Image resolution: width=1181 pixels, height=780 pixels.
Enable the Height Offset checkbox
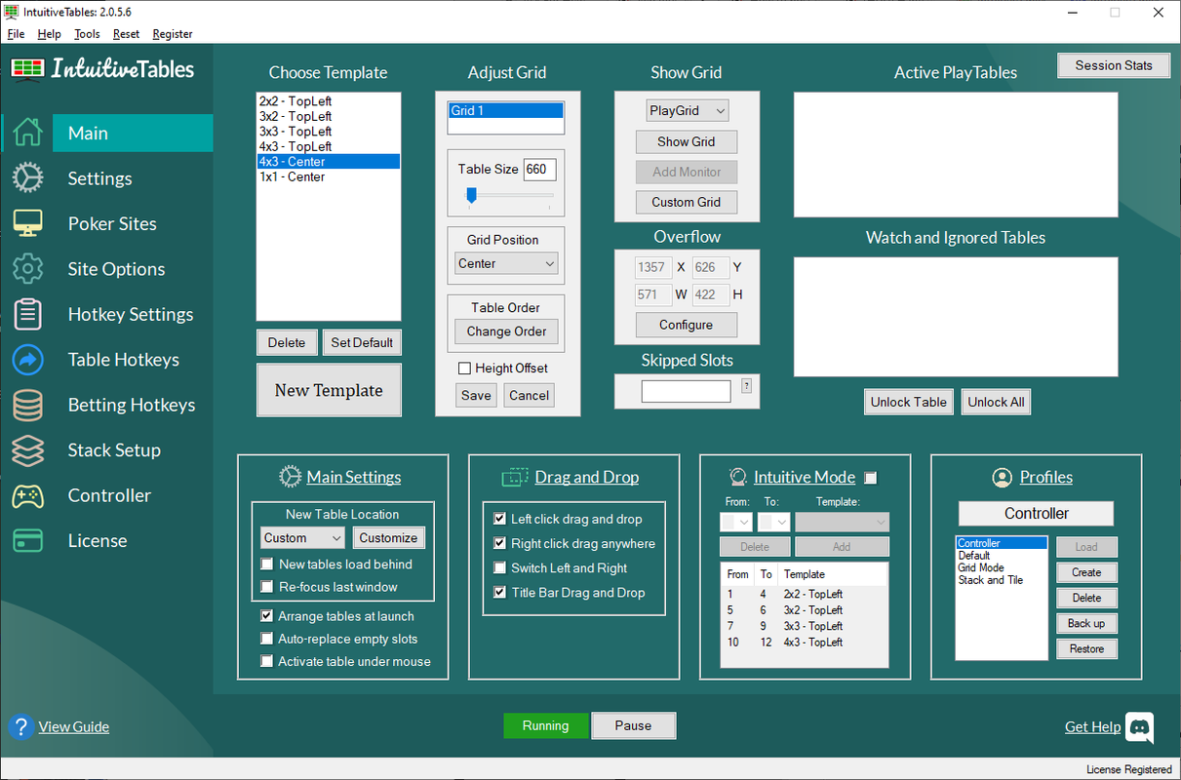click(465, 369)
